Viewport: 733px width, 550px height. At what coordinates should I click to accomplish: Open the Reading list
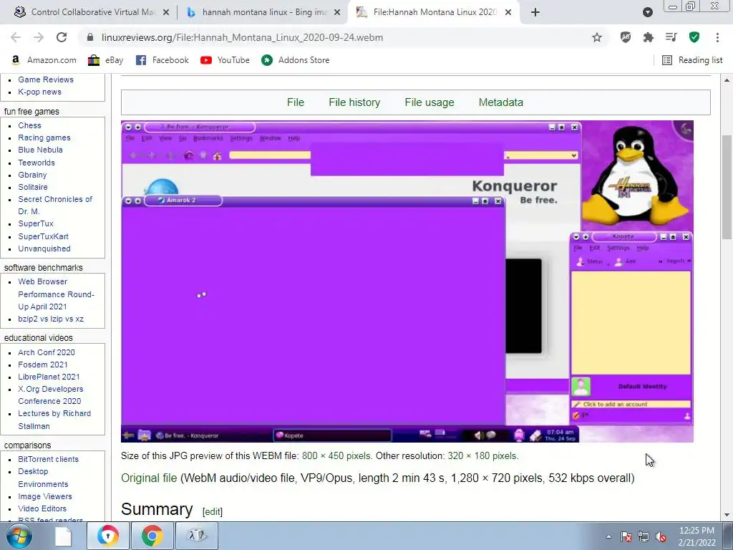click(692, 60)
